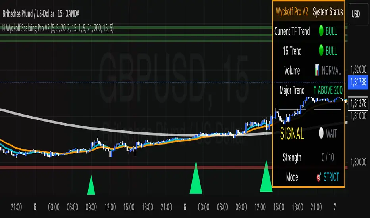The width and height of the screenshot is (370, 218).
Task: Click the small green triangle signal near 09:00
Action: [91, 185]
